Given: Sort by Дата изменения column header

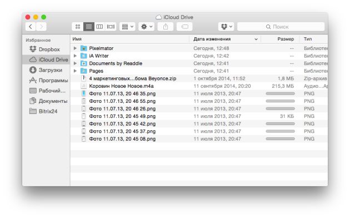Looking at the screenshot, I should tap(225, 39).
